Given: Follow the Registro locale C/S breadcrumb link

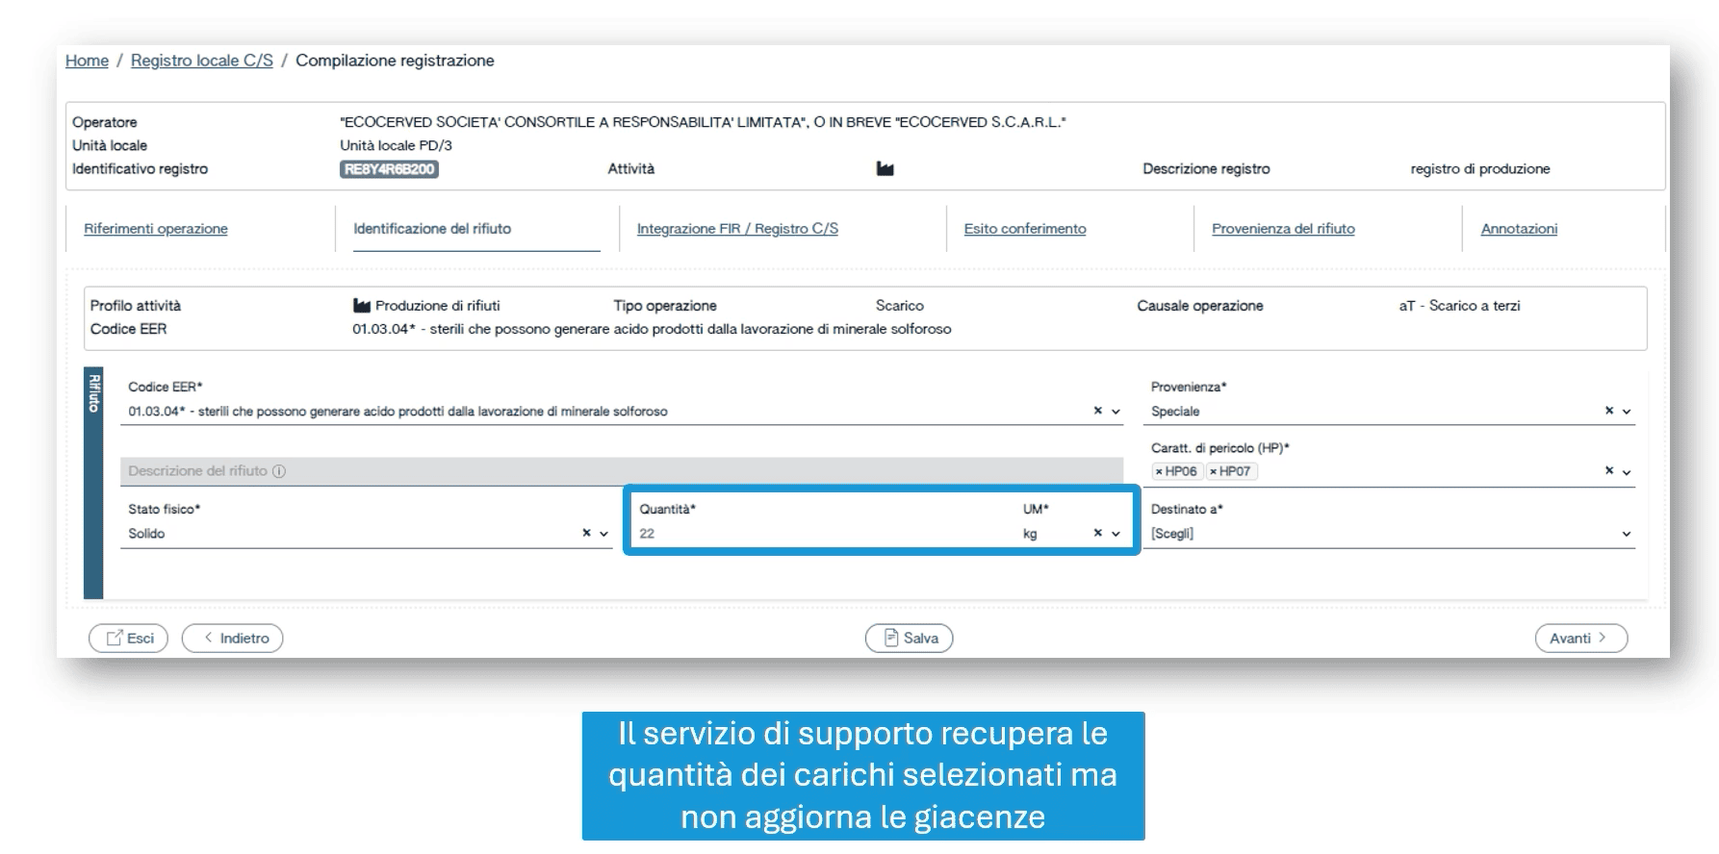Looking at the screenshot, I should point(202,61).
